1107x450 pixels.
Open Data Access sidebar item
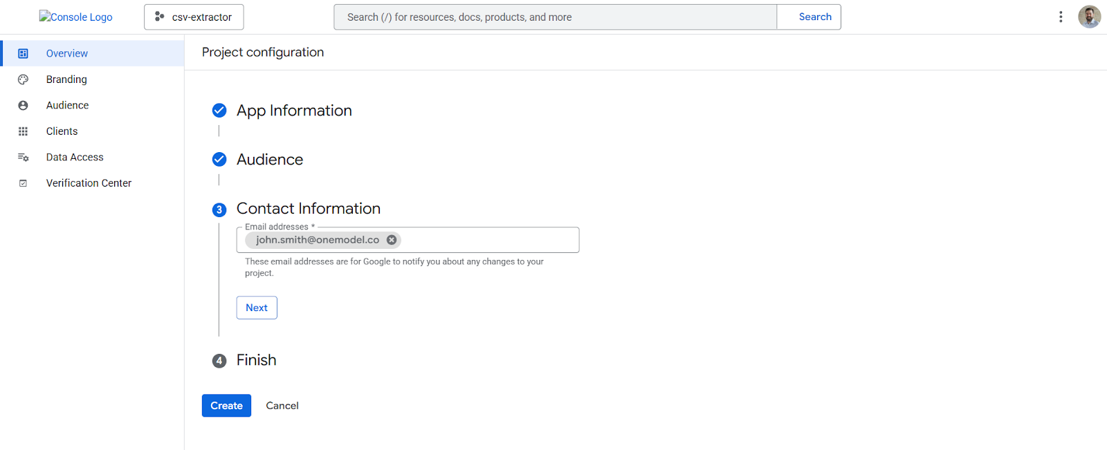click(75, 158)
